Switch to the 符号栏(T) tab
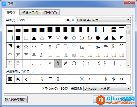Screen dimensions: 137x107 click(x=50, y=13)
